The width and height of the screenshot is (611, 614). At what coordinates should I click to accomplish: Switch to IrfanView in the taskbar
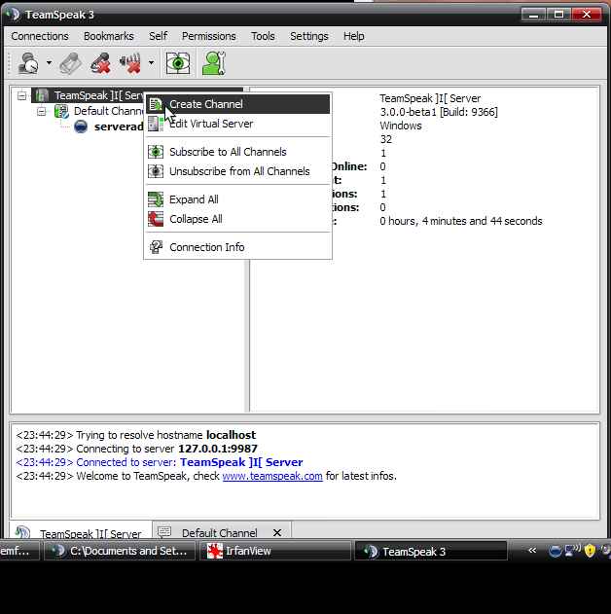point(275,551)
